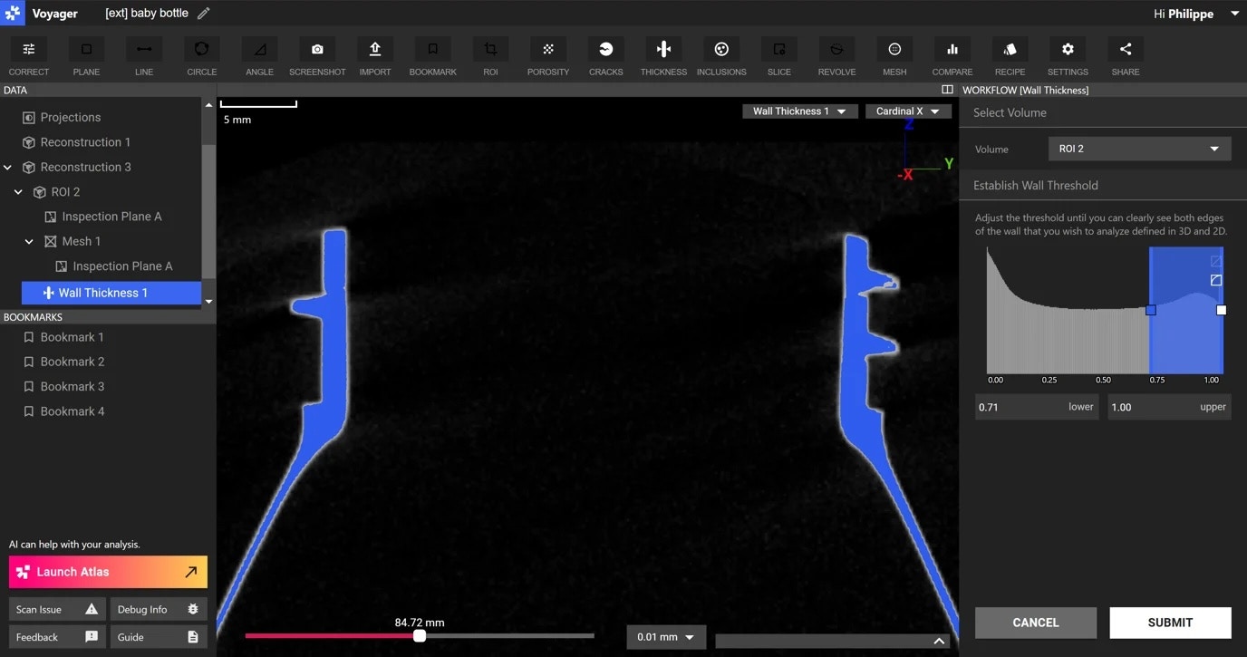Image resolution: width=1247 pixels, height=657 pixels.
Task: Select the Circle tool
Action: click(202, 56)
